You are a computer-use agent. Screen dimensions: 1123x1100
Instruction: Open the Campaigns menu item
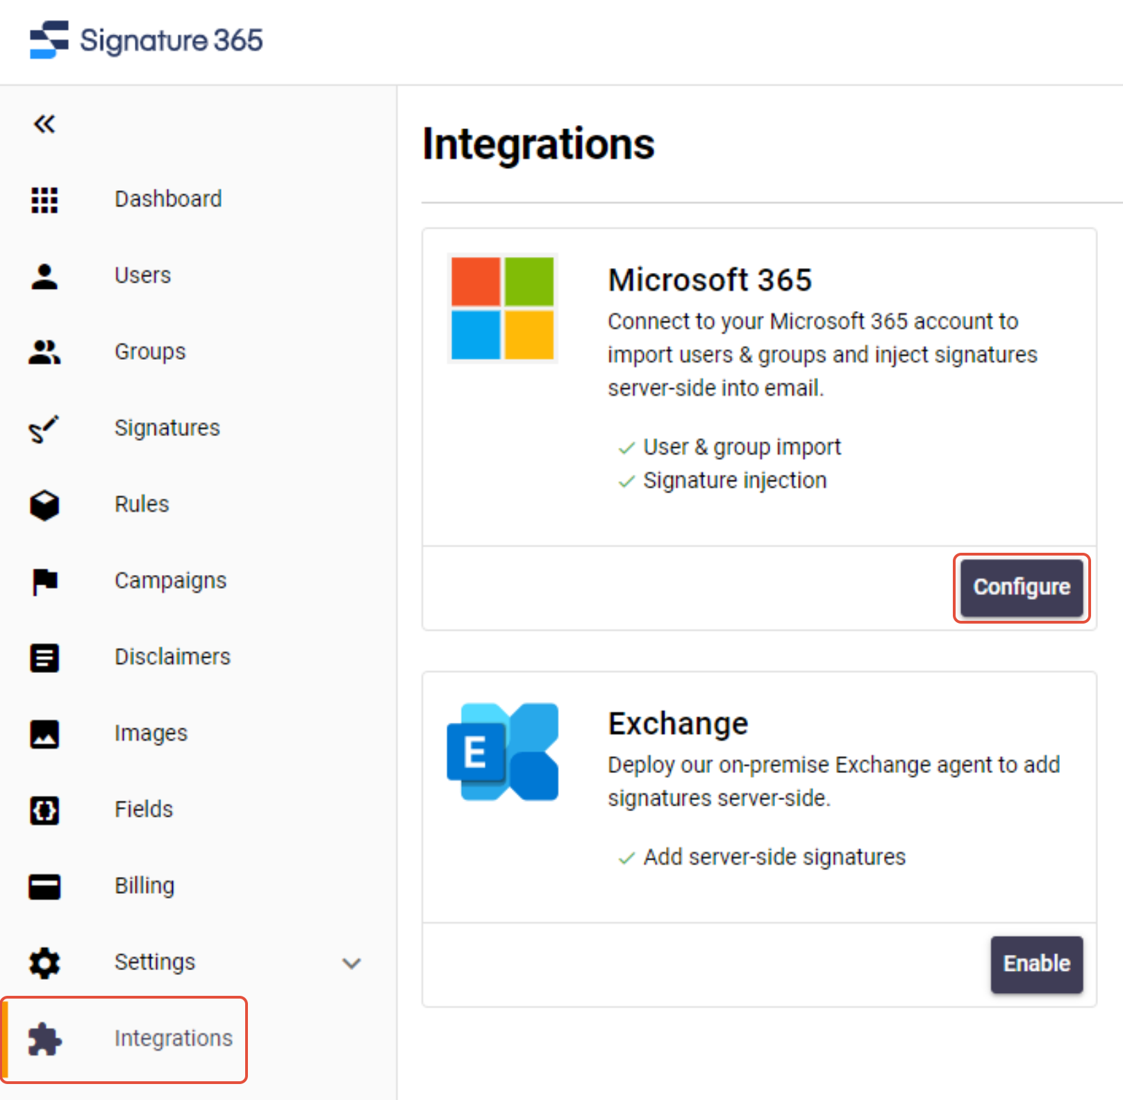[x=171, y=581]
